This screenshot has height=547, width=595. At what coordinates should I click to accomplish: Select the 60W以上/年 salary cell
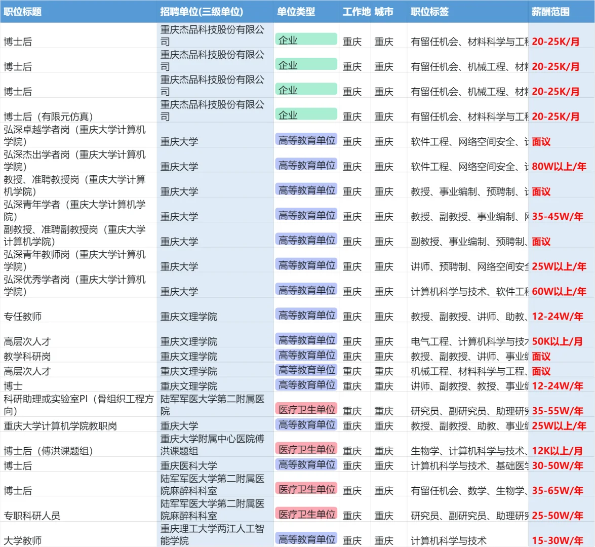(x=561, y=285)
